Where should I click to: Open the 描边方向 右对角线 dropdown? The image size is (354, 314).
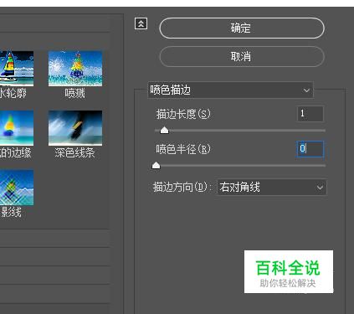(x=272, y=187)
